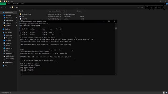Click the '(b) 500GB Standard' line

pos(27,67)
